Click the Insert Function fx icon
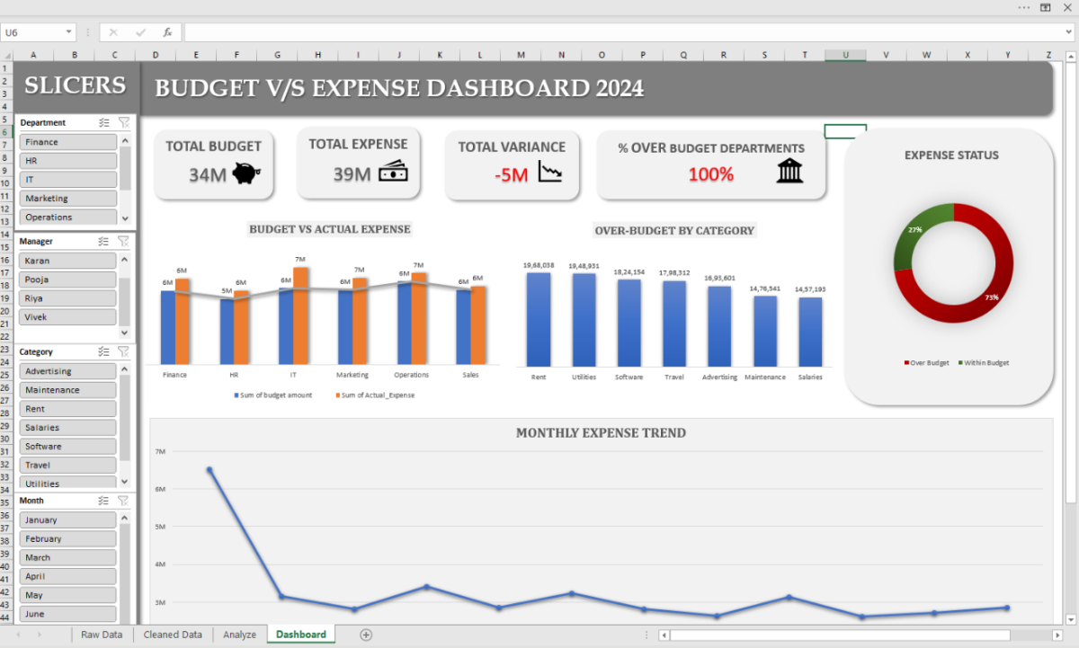 point(167,32)
